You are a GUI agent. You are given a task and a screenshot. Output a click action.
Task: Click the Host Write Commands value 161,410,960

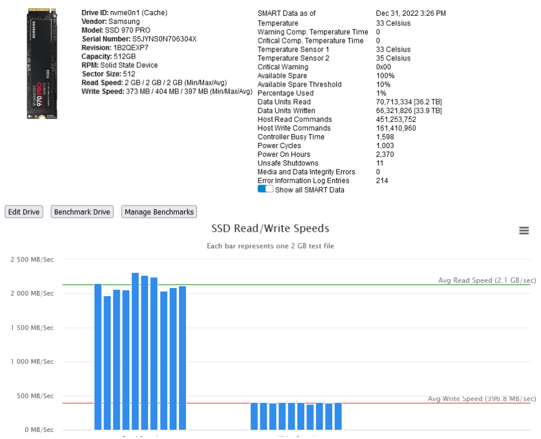pyautogui.click(x=396, y=128)
